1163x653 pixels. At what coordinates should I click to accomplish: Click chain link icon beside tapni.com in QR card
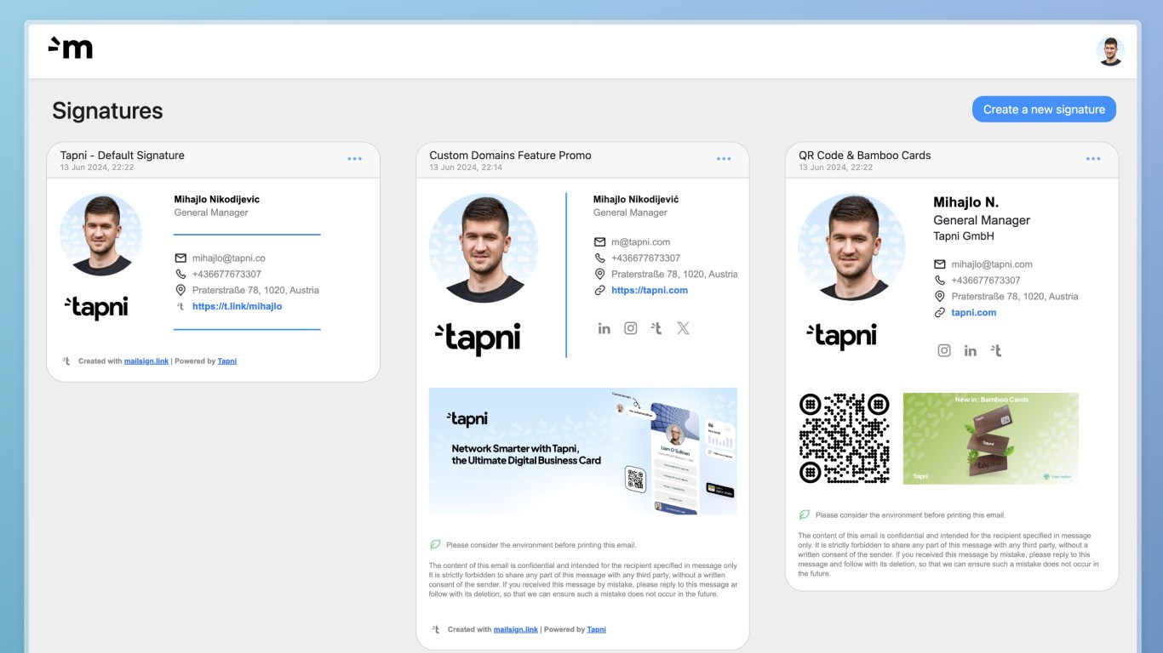(940, 312)
